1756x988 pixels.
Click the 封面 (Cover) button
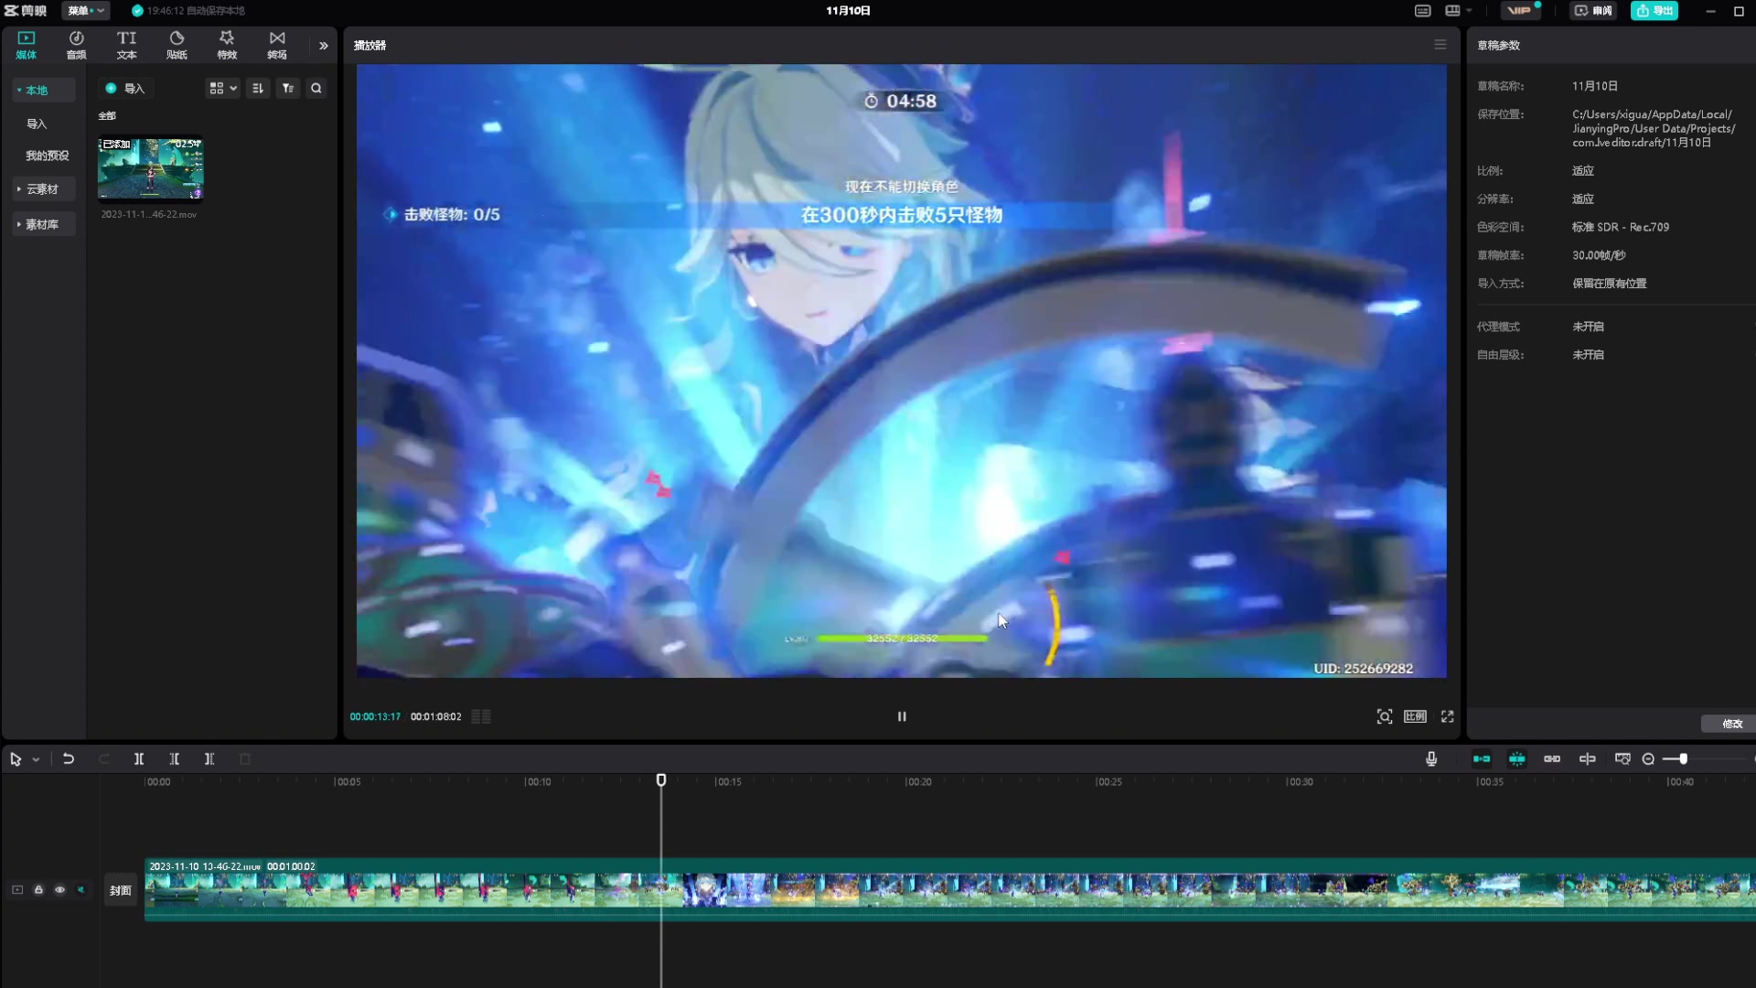coord(121,890)
